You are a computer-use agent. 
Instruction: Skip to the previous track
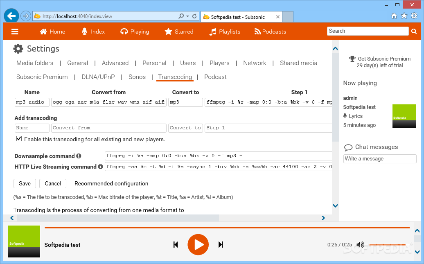point(176,245)
